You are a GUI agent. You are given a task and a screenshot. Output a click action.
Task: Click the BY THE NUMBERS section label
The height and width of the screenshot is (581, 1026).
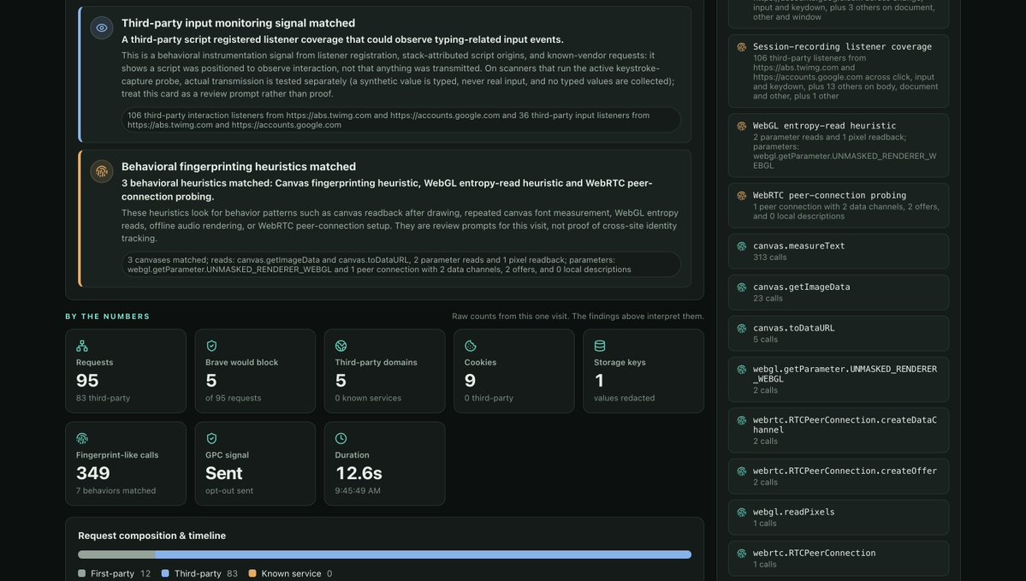(x=107, y=317)
